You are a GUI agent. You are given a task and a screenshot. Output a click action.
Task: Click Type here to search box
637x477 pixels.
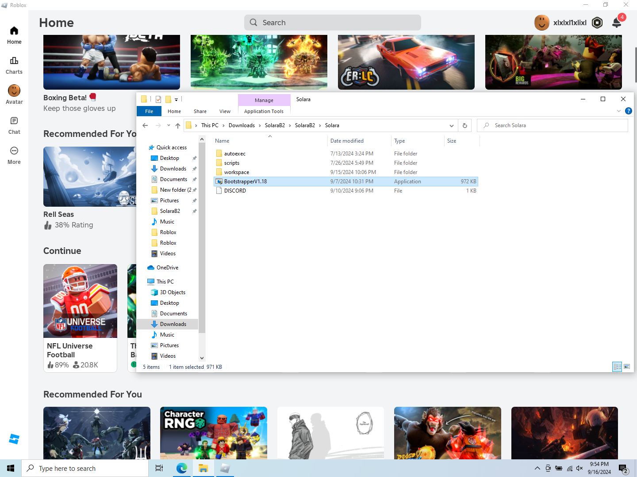click(85, 468)
